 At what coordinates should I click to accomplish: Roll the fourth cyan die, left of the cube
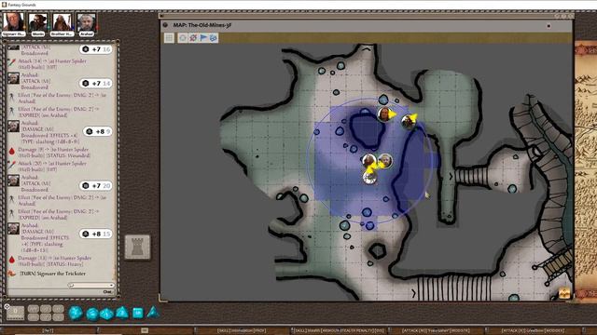pos(122,313)
